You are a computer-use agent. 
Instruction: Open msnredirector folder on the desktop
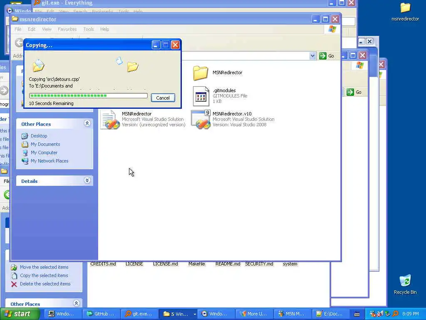(x=405, y=12)
